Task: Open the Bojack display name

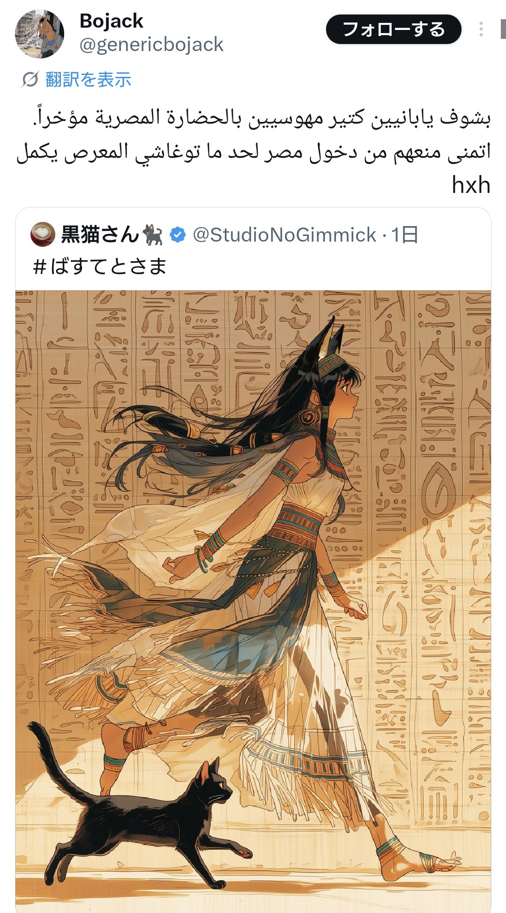Action: tap(111, 21)
